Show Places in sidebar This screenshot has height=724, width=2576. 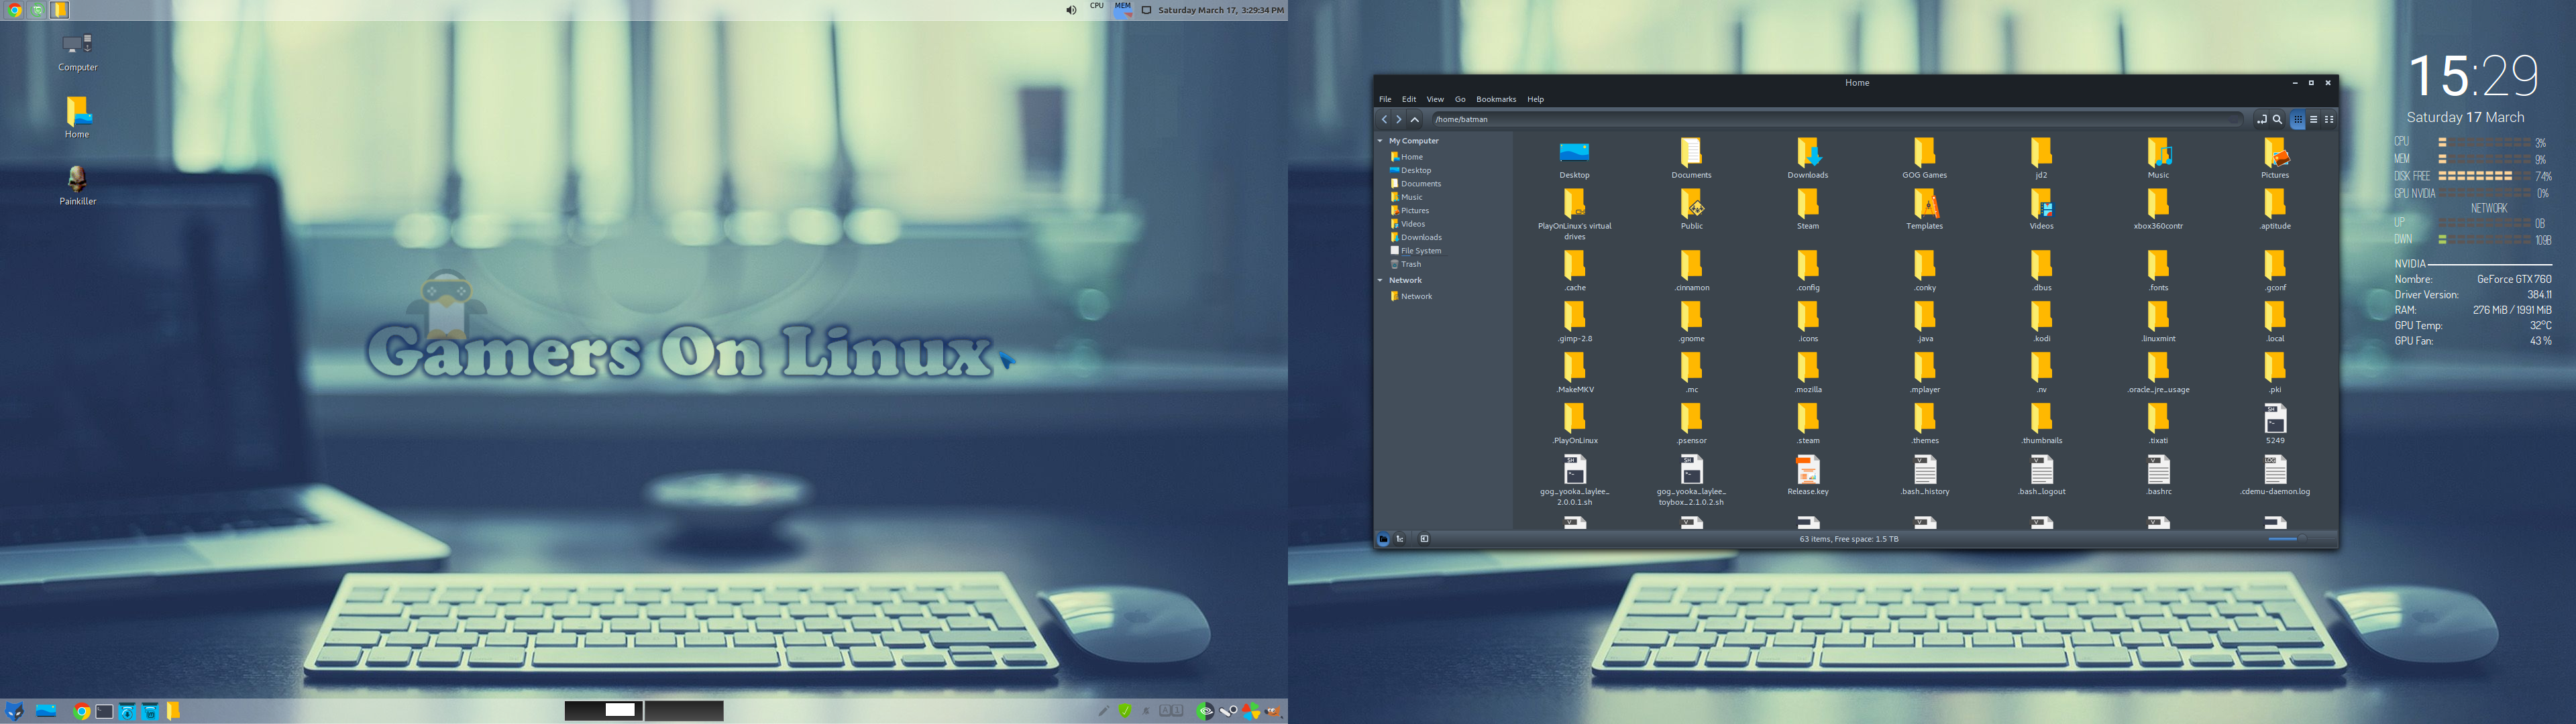[1384, 539]
